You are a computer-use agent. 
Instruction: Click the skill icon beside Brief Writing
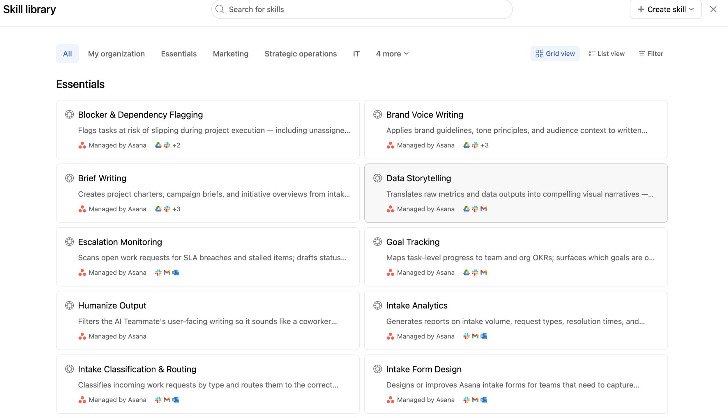(69, 178)
